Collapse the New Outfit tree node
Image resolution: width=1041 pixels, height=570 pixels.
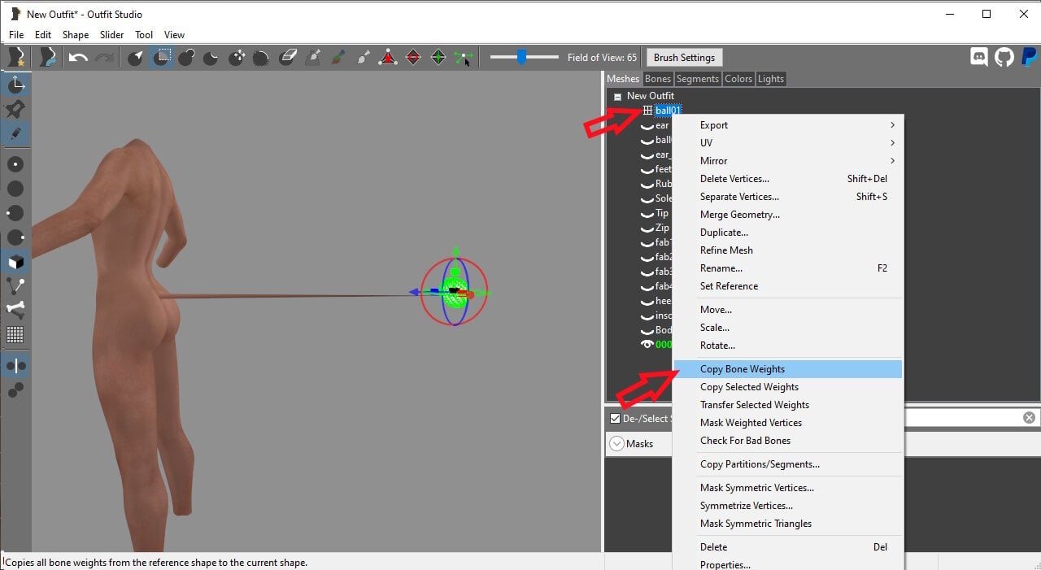coord(617,96)
